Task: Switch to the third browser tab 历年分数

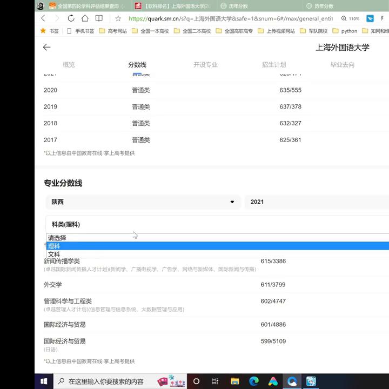Action: click(259, 6)
